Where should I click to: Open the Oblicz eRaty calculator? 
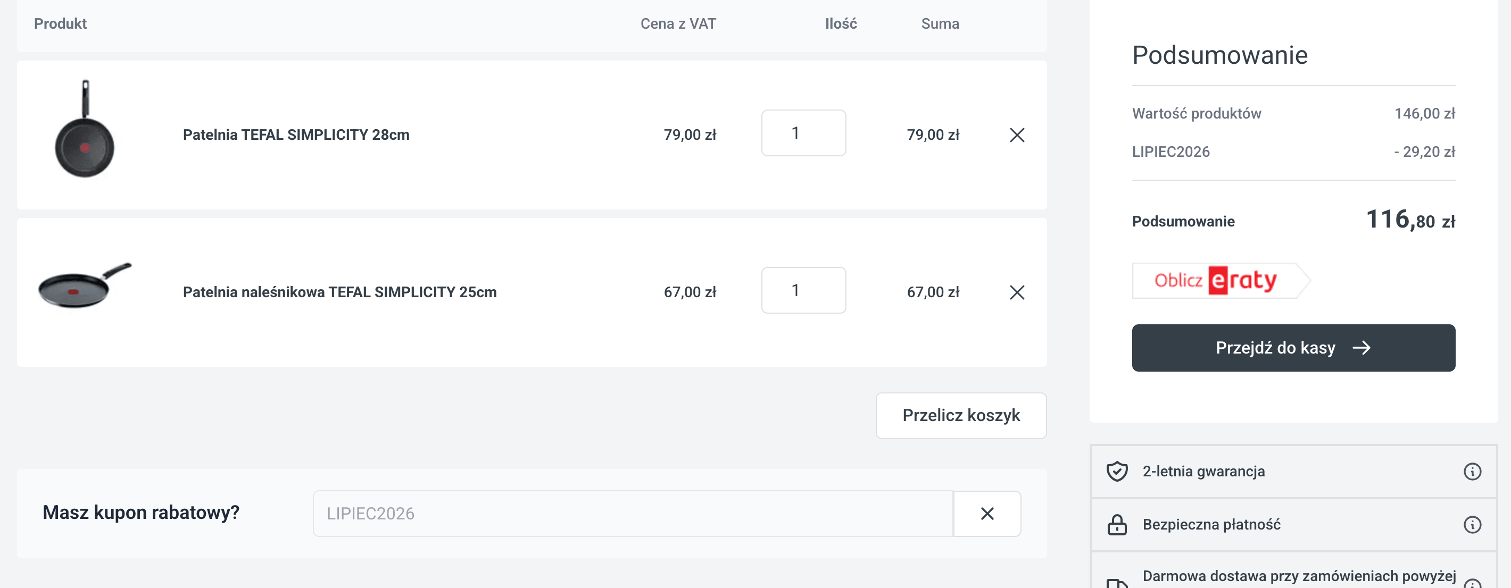pos(1220,280)
